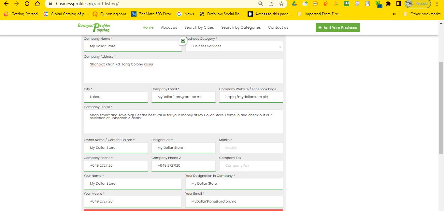Open the Business Category dropdown
This screenshot has width=444, height=211.
234,46
